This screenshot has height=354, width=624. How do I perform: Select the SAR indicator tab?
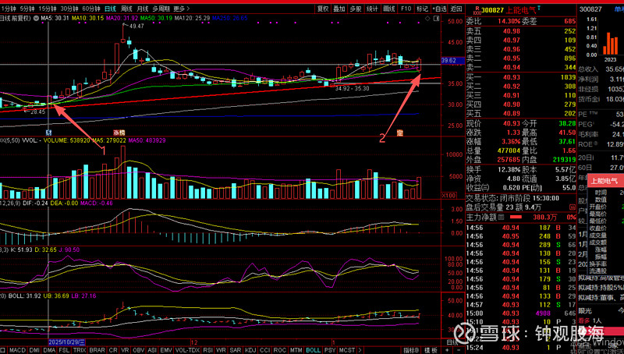tap(236, 350)
